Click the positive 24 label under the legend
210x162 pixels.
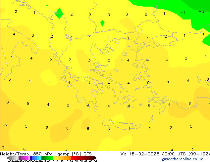point(72,161)
